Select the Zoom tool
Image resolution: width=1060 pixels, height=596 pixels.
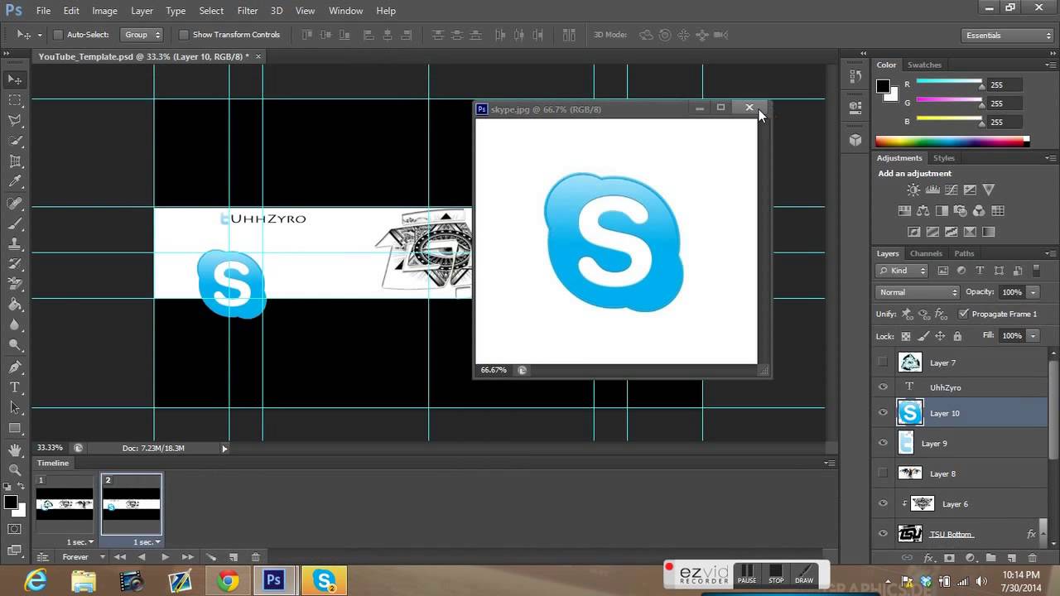15,470
